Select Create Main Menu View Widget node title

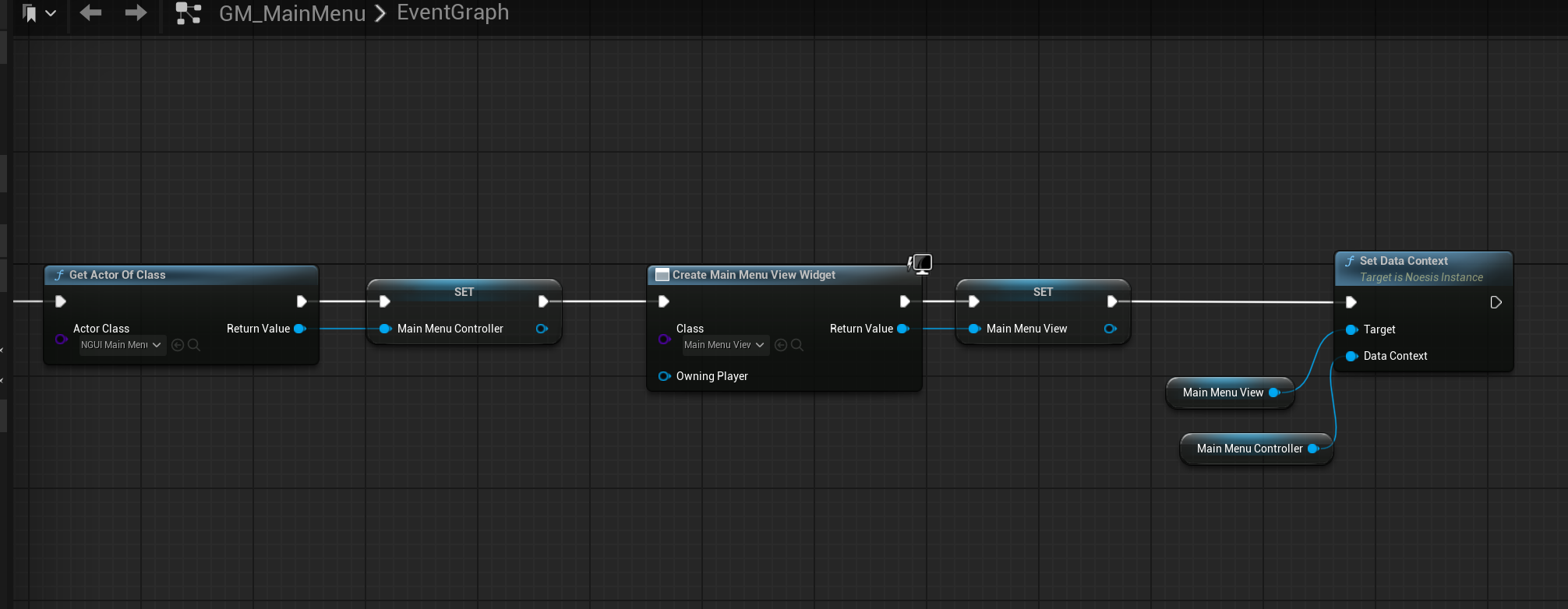click(754, 275)
